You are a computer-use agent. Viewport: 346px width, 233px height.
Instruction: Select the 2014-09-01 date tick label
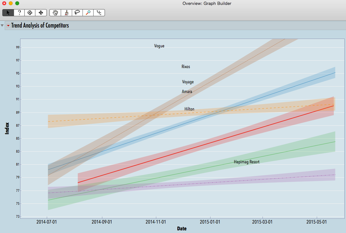pyautogui.click(x=102, y=222)
